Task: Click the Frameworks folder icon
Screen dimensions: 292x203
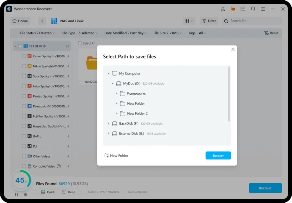Action: point(123,93)
